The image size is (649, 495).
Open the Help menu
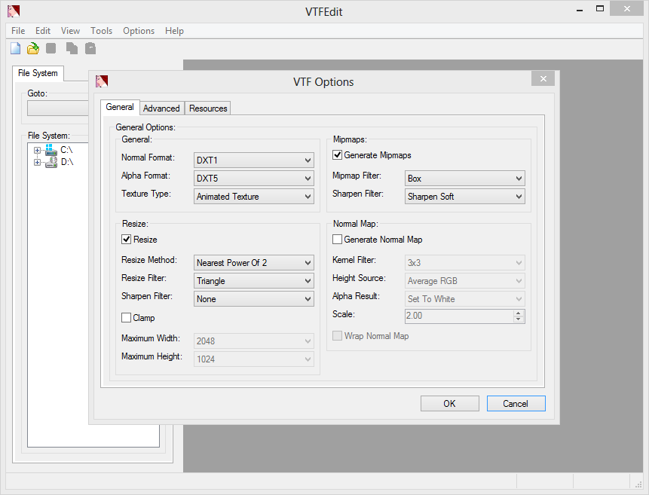(174, 31)
